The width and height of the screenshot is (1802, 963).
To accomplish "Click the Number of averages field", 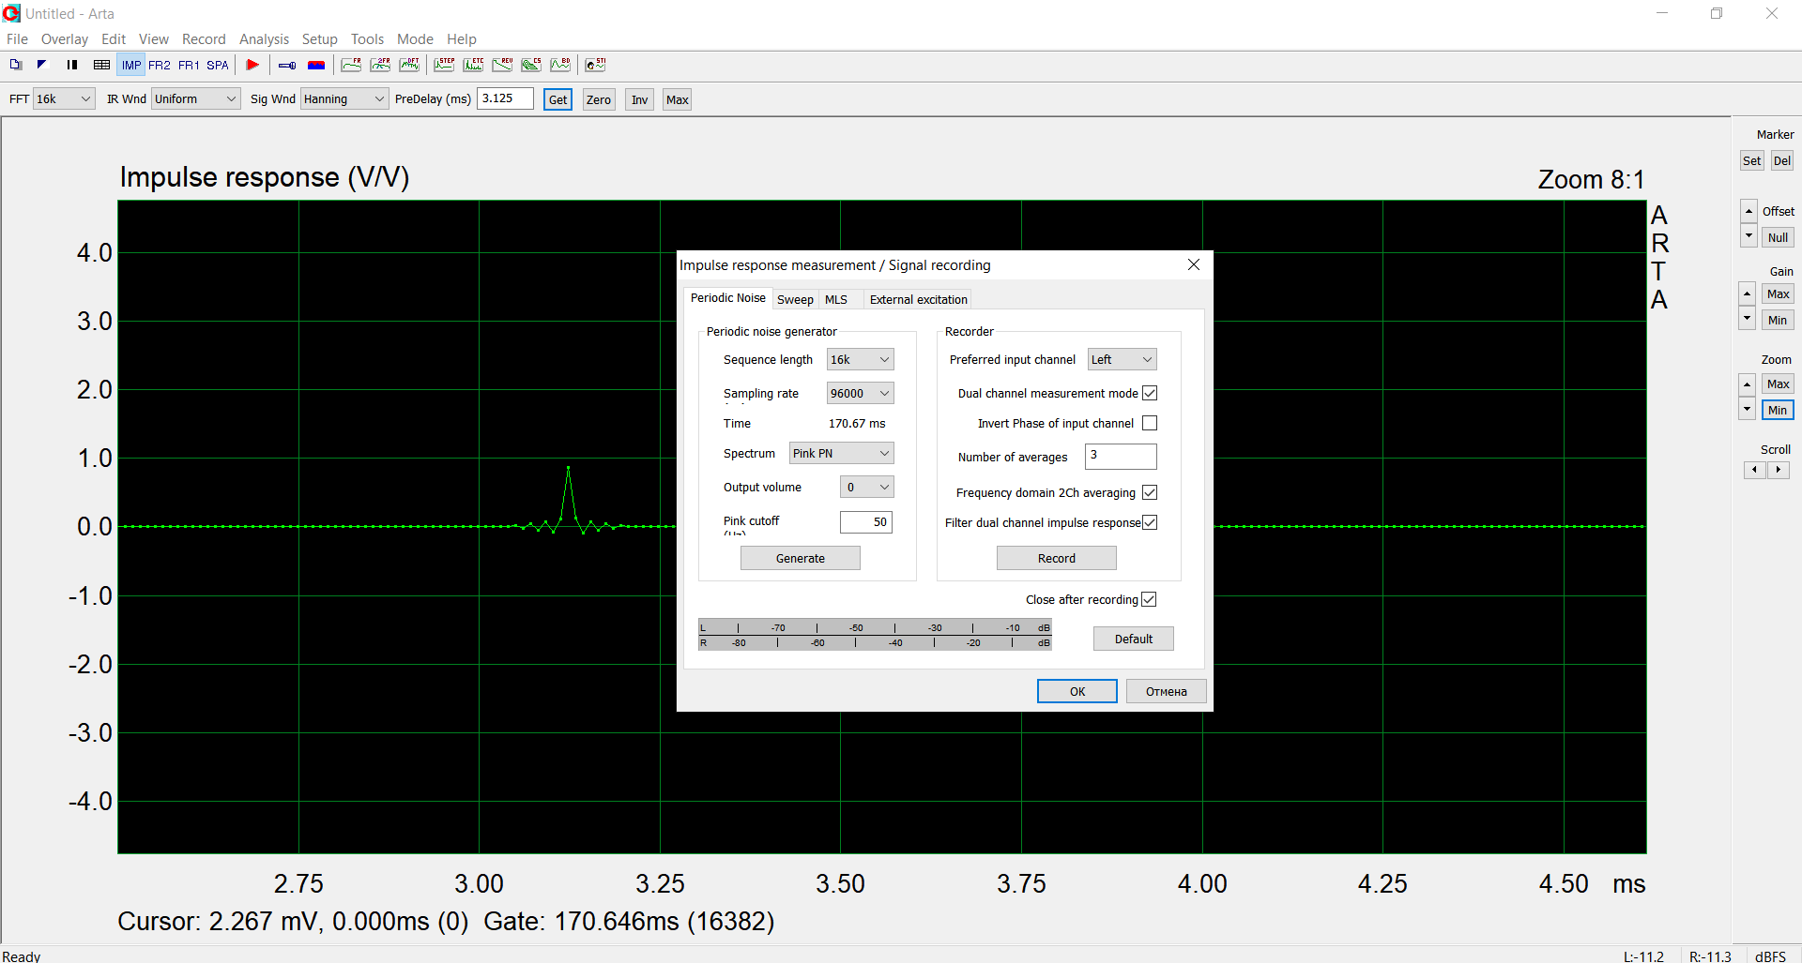I will [x=1121, y=457].
